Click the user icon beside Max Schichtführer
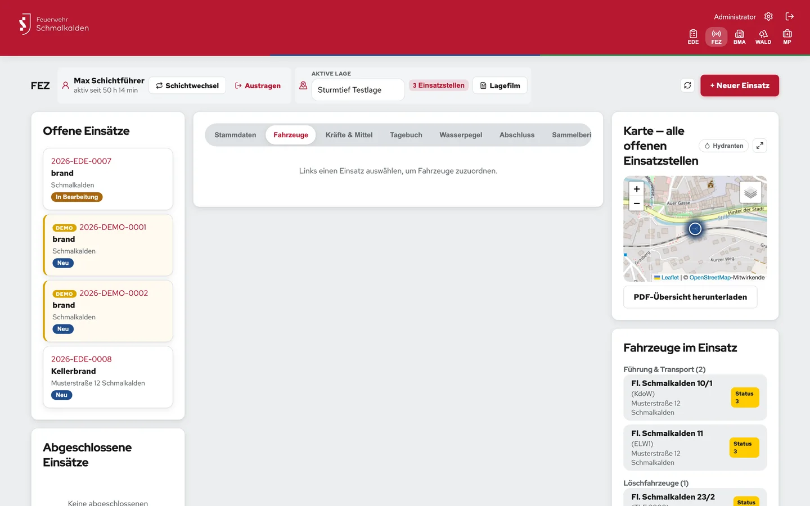This screenshot has width=810, height=506. pos(65,85)
